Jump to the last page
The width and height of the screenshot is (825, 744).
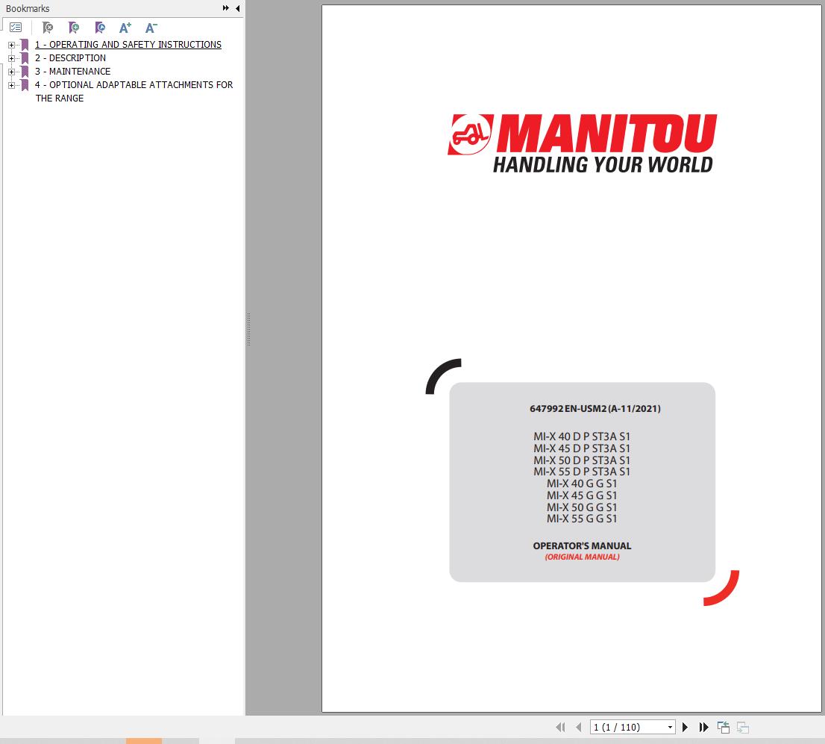(703, 727)
